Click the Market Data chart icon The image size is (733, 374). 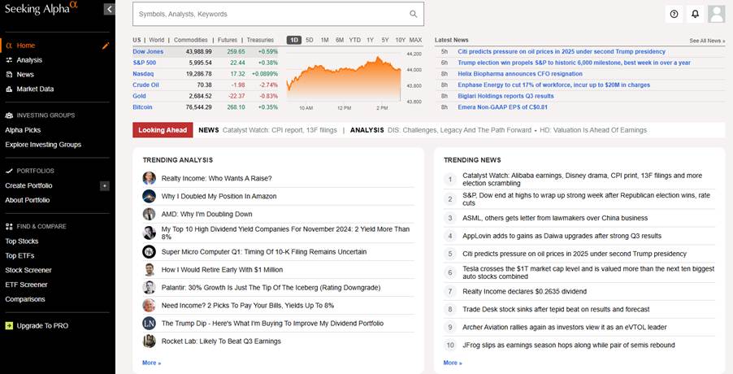9,89
